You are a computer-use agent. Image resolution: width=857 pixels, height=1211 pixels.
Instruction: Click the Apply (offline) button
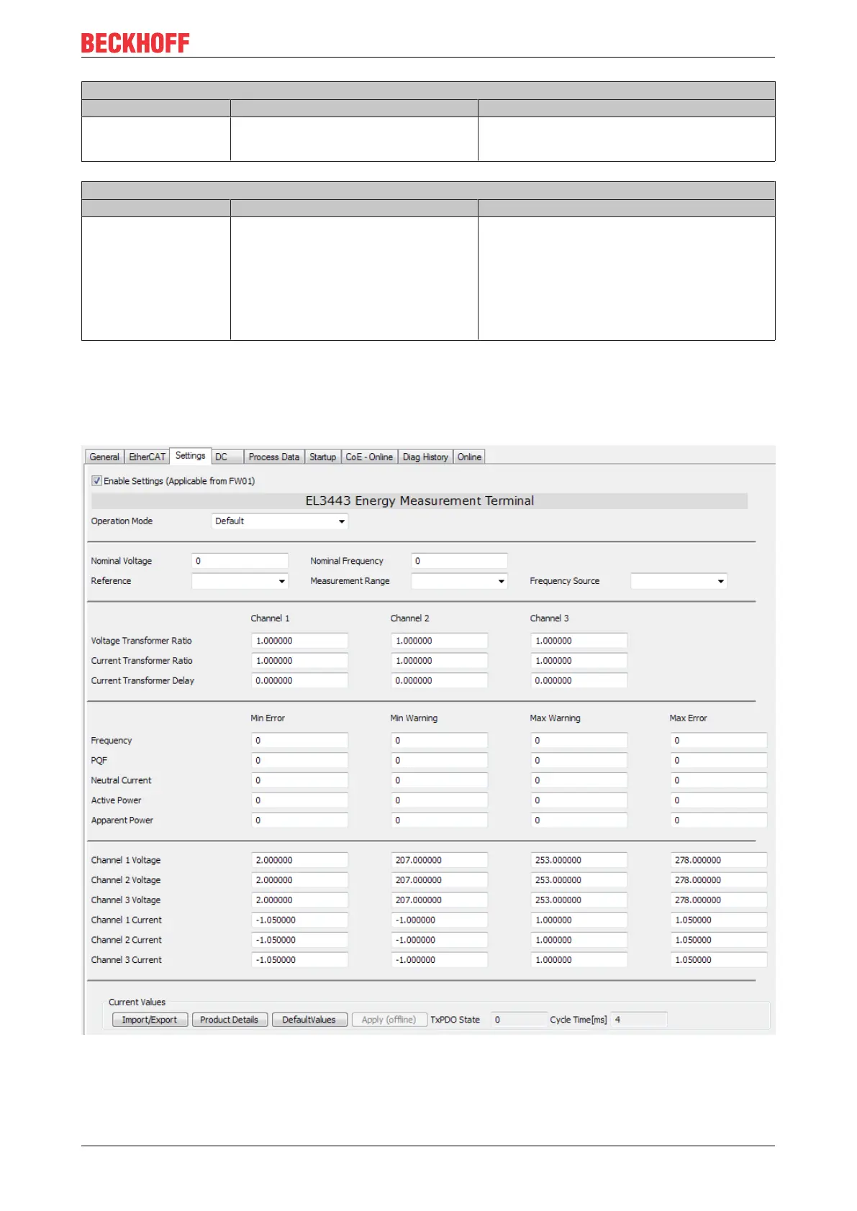point(389,1020)
